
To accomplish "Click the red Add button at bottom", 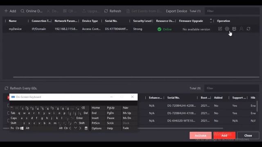I will (x=224, y=136).
